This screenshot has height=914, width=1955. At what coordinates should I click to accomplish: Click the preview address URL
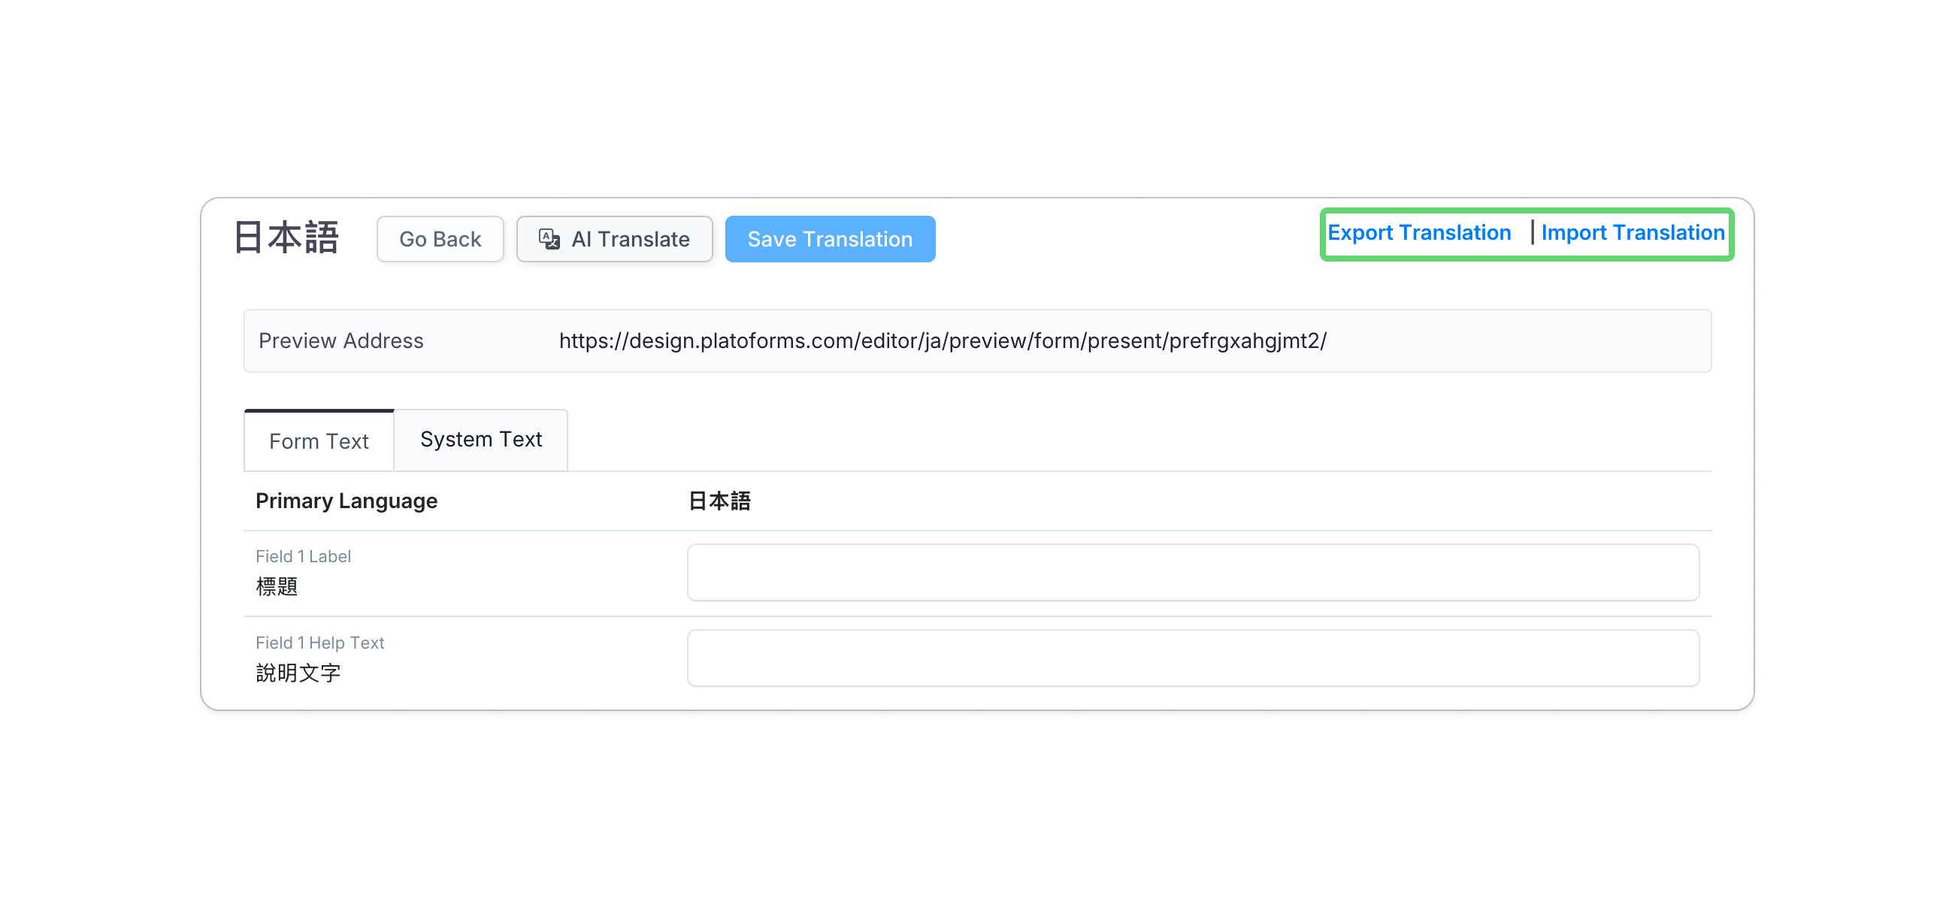coord(942,340)
